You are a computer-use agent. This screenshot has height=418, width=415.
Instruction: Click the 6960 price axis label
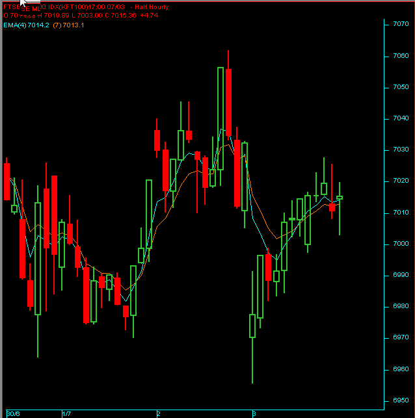click(x=401, y=369)
